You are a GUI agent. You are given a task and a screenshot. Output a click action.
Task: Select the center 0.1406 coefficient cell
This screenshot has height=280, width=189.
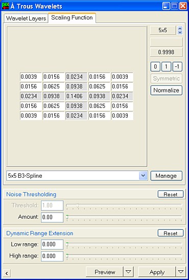click(x=77, y=96)
